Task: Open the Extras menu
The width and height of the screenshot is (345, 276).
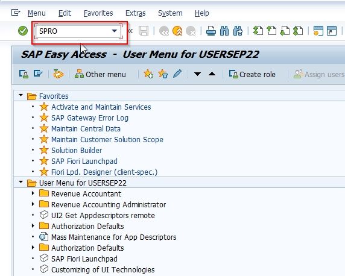Action: click(135, 13)
